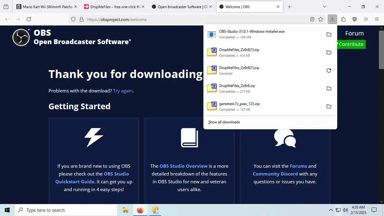Open the OBS Studio Overview link
This screenshot has height=216, width=384.
(x=183, y=166)
